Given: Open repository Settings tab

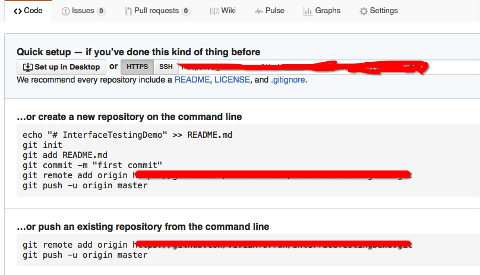Looking at the screenshot, I should pyautogui.click(x=378, y=11).
